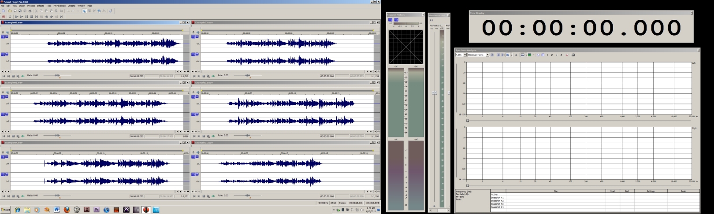Open the Effects menu

click(x=40, y=6)
